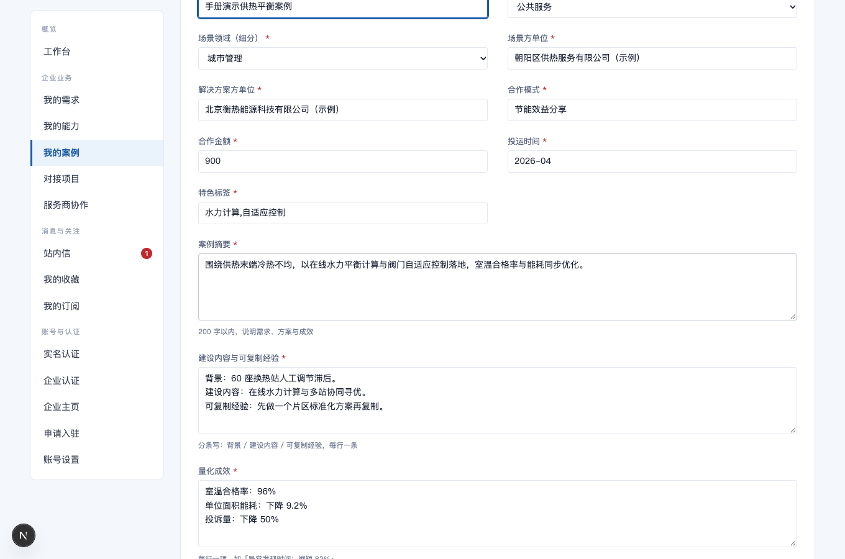Viewport: 845px width, 559px height.
Task: Click the resize handle of 案例摘要 textarea
Action: tap(793, 316)
